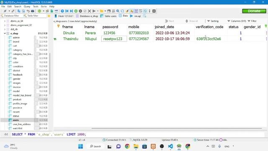The image size is (268, 151).
Task: Click the paste icon in toolbar
Action: pyautogui.click(x=23, y=11)
